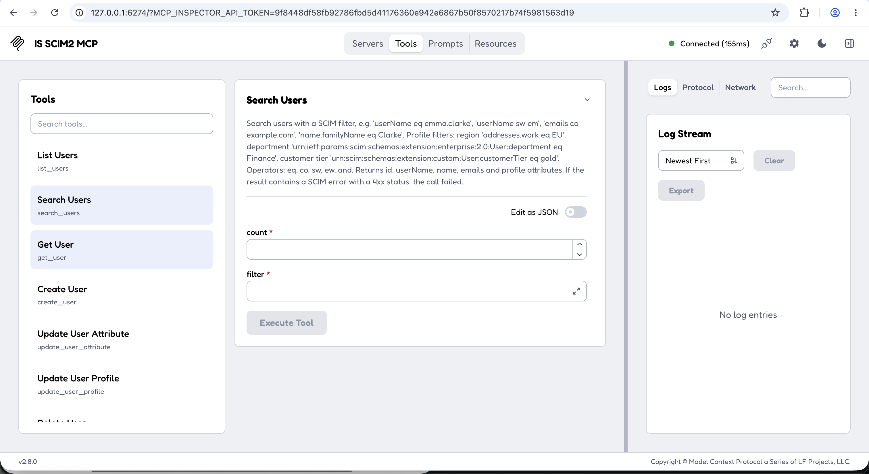The image size is (869, 474).
Task: Increment the count value with up arrow
Action: pyautogui.click(x=580, y=244)
